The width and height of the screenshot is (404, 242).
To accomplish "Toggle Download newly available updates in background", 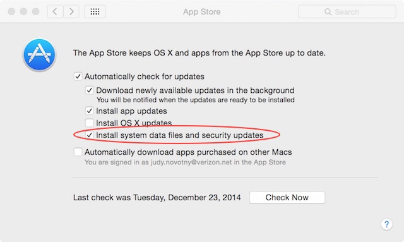I will tap(90, 90).
